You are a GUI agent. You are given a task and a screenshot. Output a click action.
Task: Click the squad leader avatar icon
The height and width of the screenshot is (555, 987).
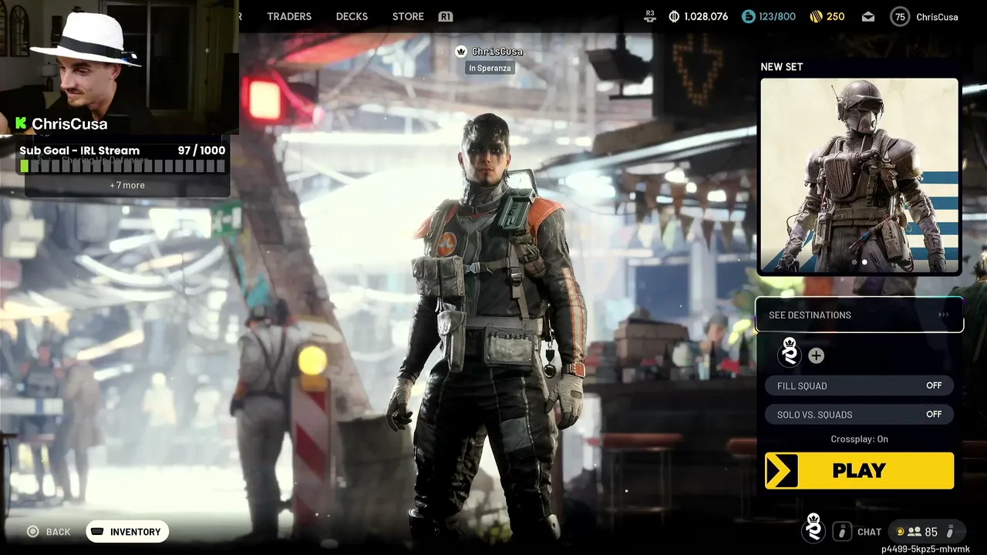789,352
